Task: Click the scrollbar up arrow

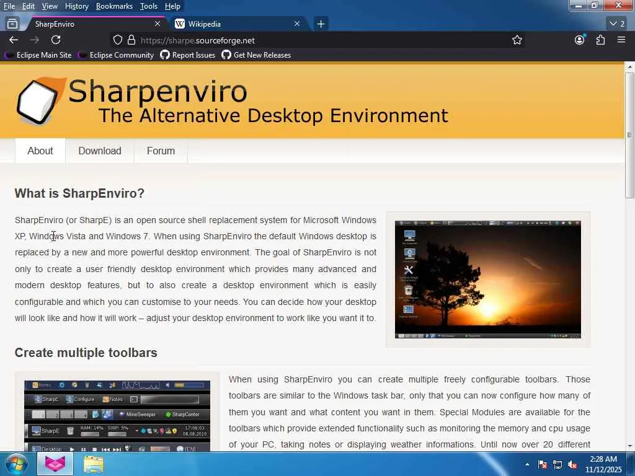Action: pyautogui.click(x=629, y=66)
